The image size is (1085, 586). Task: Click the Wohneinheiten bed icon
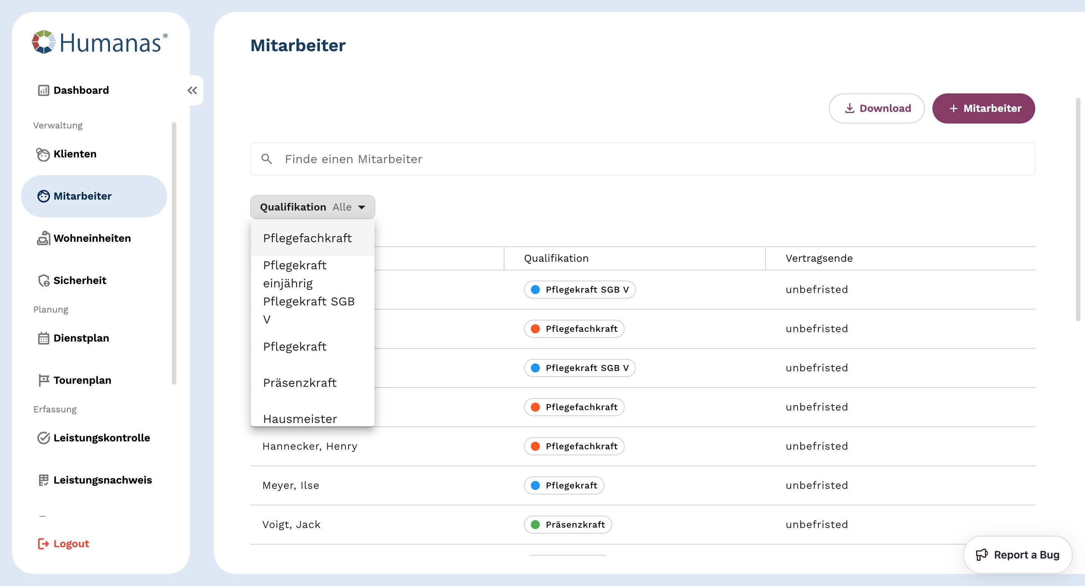point(43,238)
